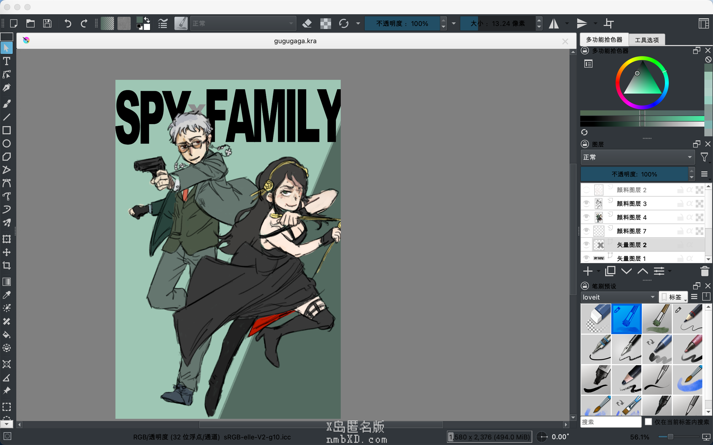Click the brush 搜索 input field
The image size is (713, 445).
(610, 422)
